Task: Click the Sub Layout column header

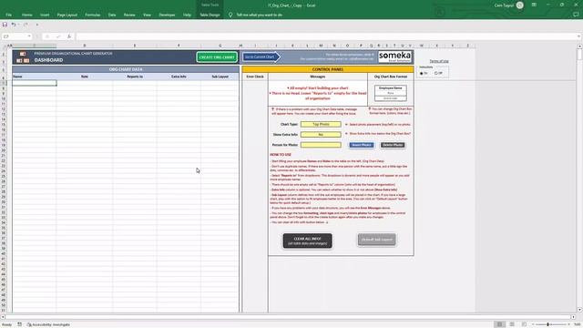Action: pos(220,77)
